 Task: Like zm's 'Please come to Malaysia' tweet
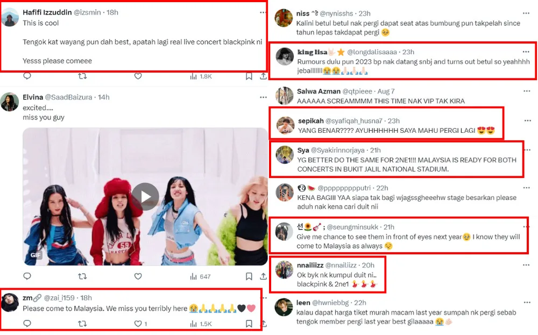(138, 324)
